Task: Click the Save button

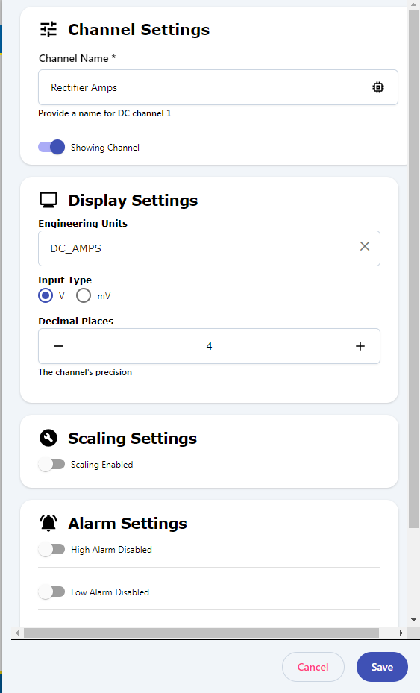Action: click(382, 667)
